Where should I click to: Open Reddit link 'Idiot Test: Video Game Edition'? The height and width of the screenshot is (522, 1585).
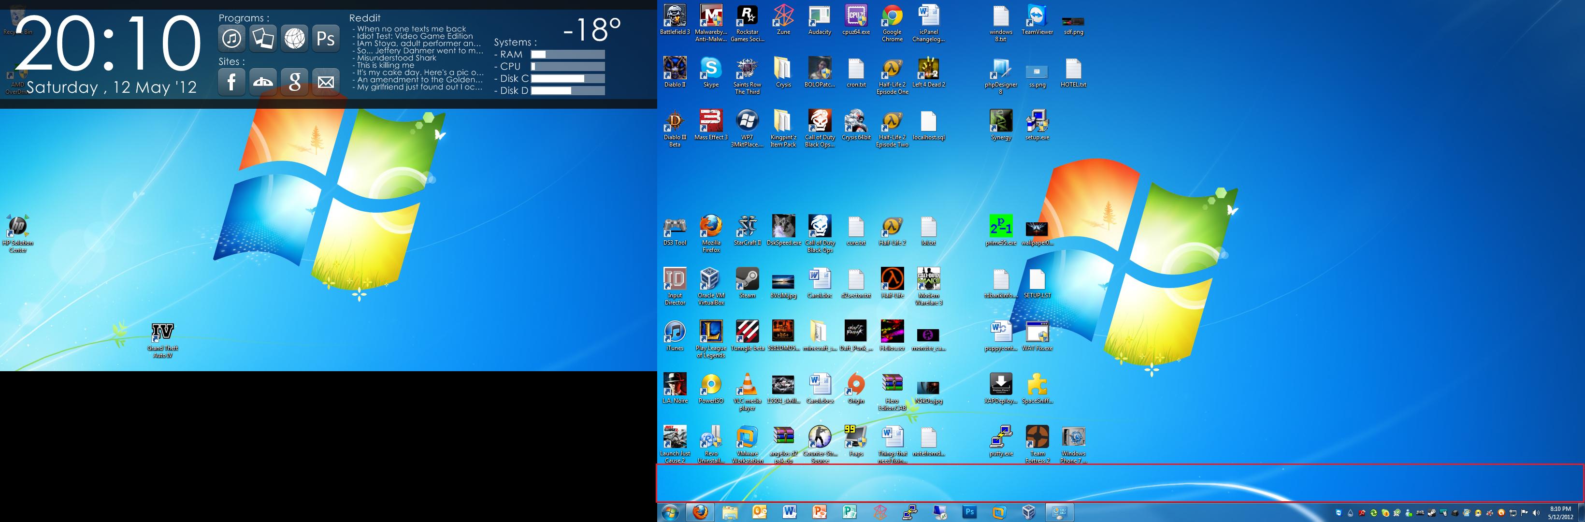pyautogui.click(x=415, y=36)
